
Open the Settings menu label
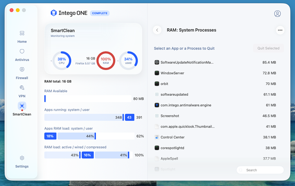pyautogui.click(x=22, y=167)
